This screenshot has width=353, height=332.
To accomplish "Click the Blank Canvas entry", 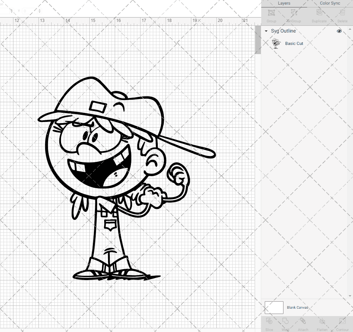I will point(298,307).
